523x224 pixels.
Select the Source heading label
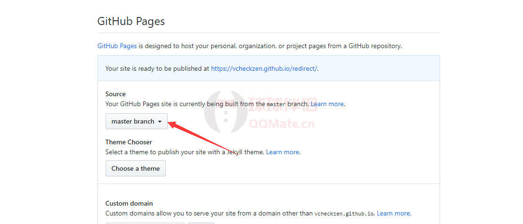click(115, 94)
